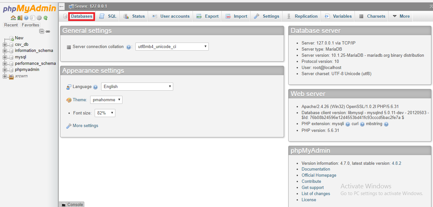Go to User accounts tab
Image resolution: width=433 pixels, height=207 pixels.
coord(171,16)
